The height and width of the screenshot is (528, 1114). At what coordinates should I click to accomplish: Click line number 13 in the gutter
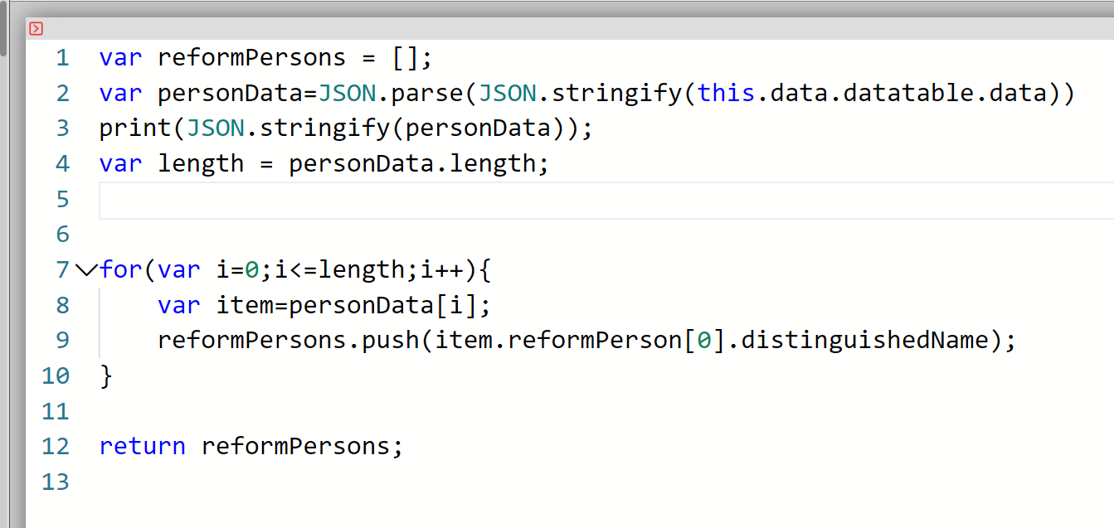(x=56, y=482)
